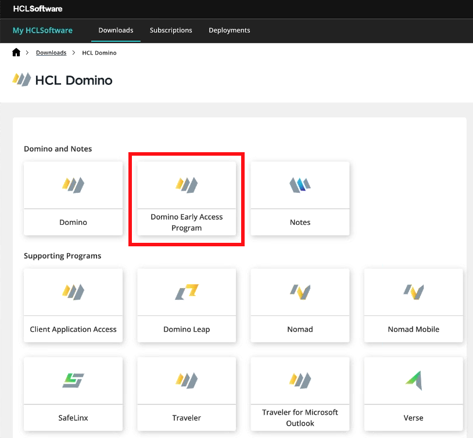Click the green Verse arrow icon
This screenshot has height=438, width=473.
tap(414, 380)
